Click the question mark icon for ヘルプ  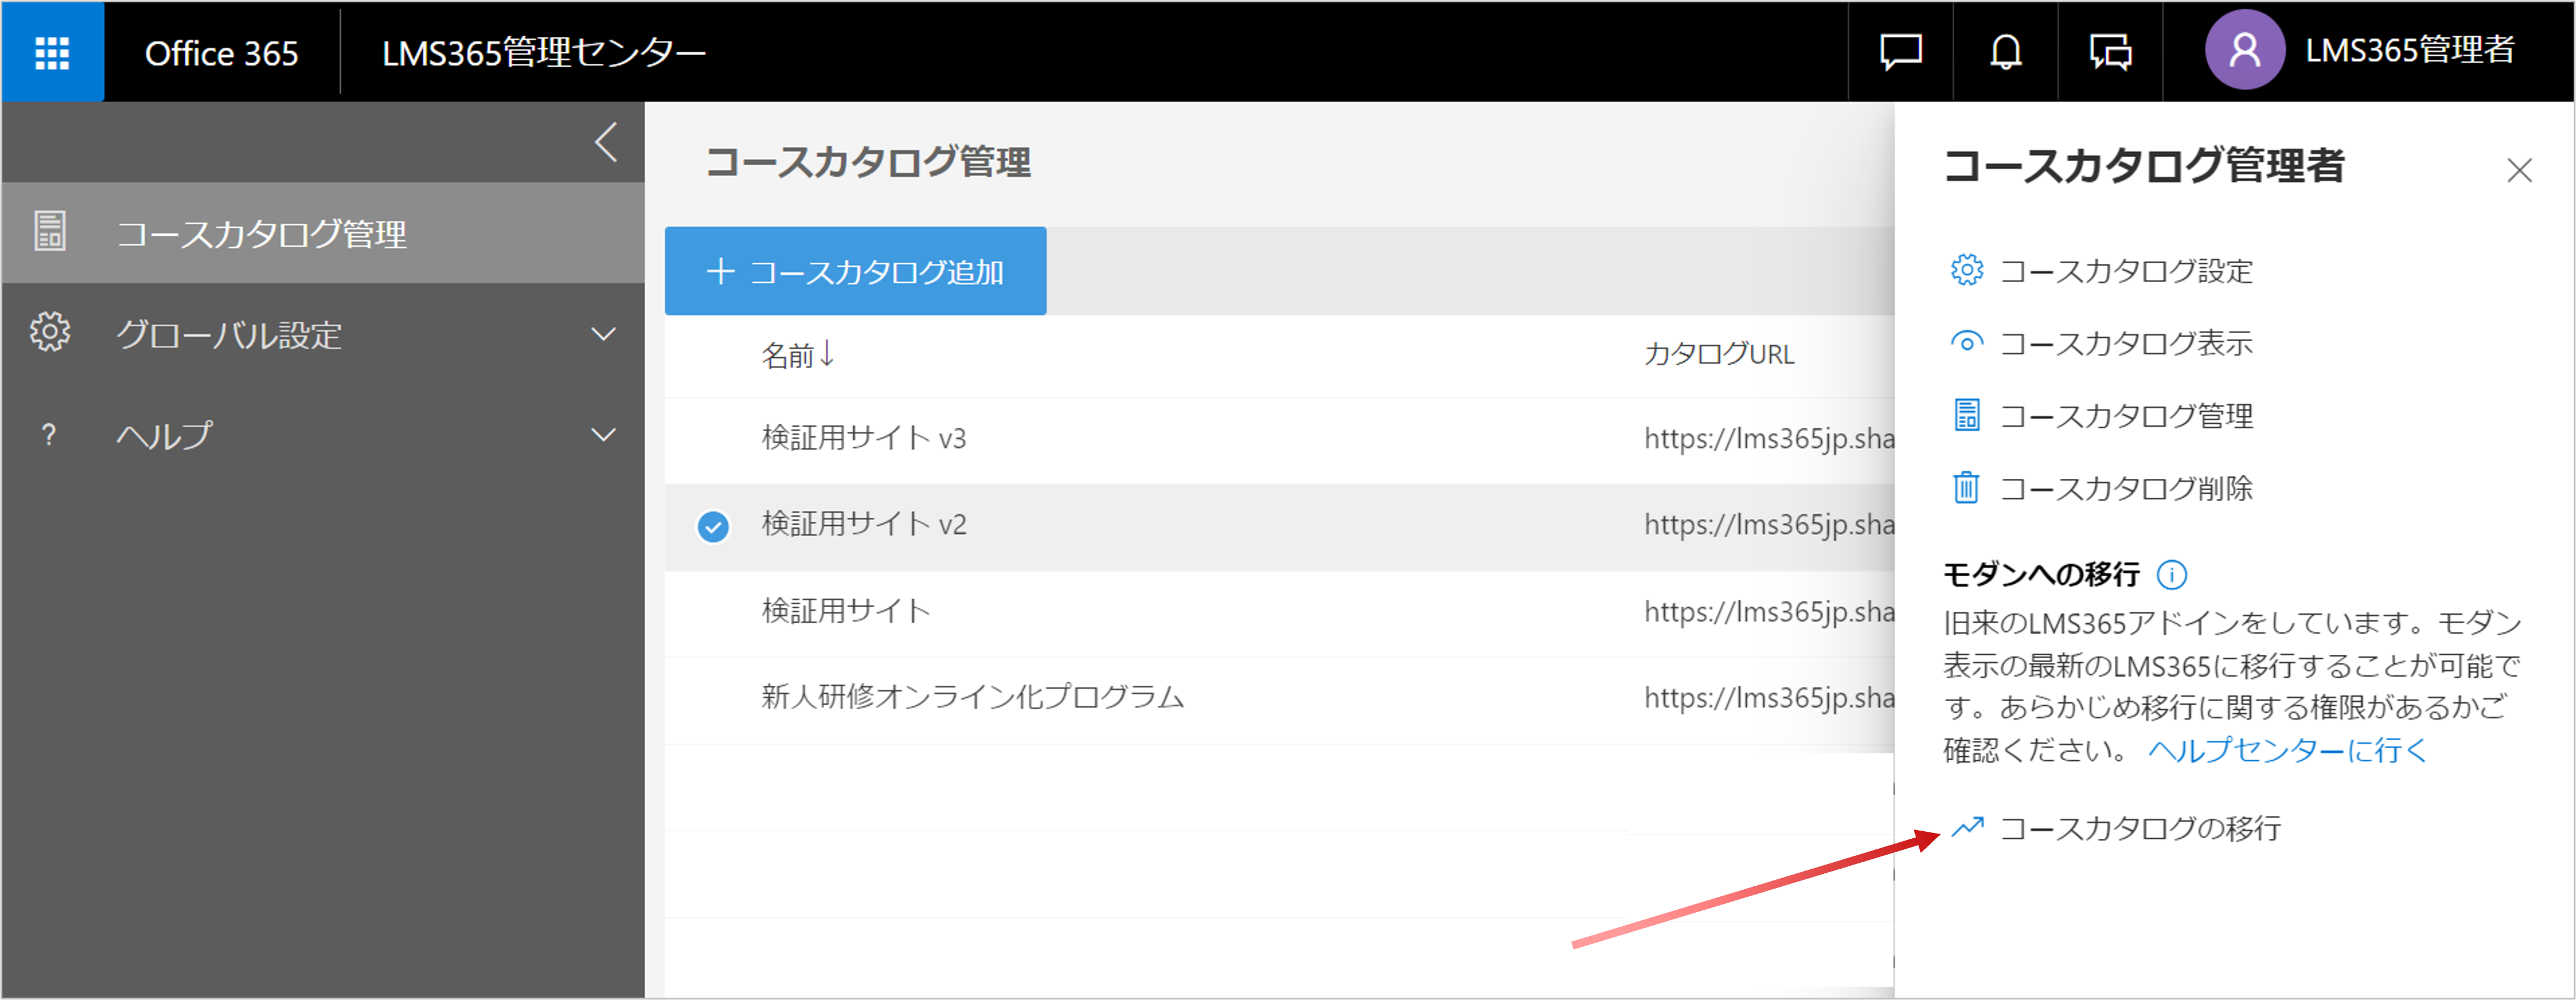(x=48, y=434)
